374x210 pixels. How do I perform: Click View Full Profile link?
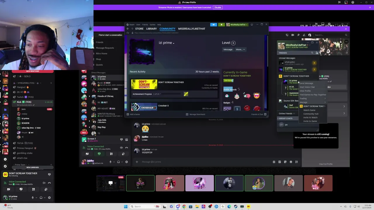pyautogui.click(x=325, y=164)
